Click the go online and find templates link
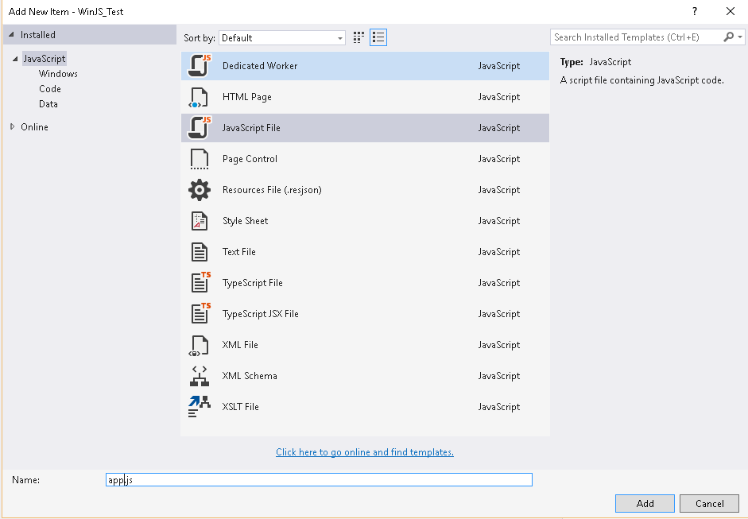This screenshot has width=748, height=519. tap(365, 452)
